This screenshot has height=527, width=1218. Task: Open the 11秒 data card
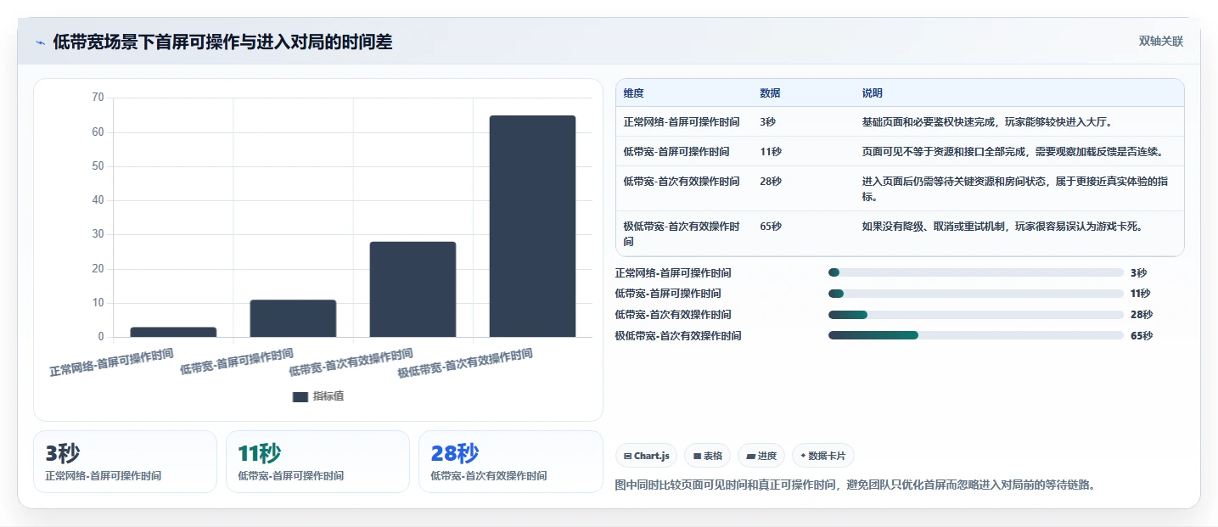[317, 462]
